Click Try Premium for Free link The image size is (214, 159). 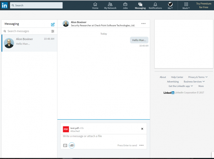203,5
